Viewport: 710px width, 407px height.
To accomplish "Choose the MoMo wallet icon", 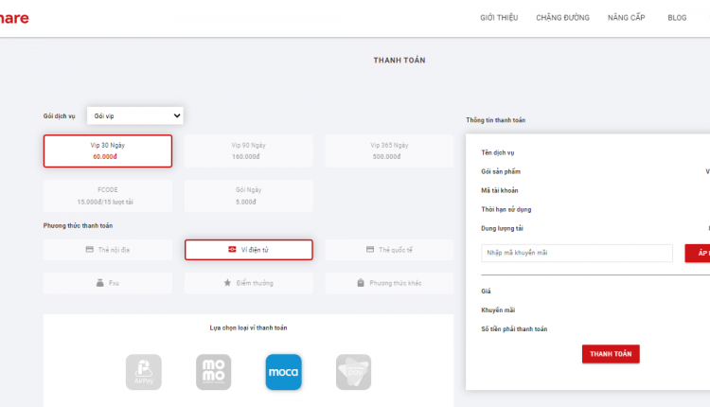I will pos(213,372).
